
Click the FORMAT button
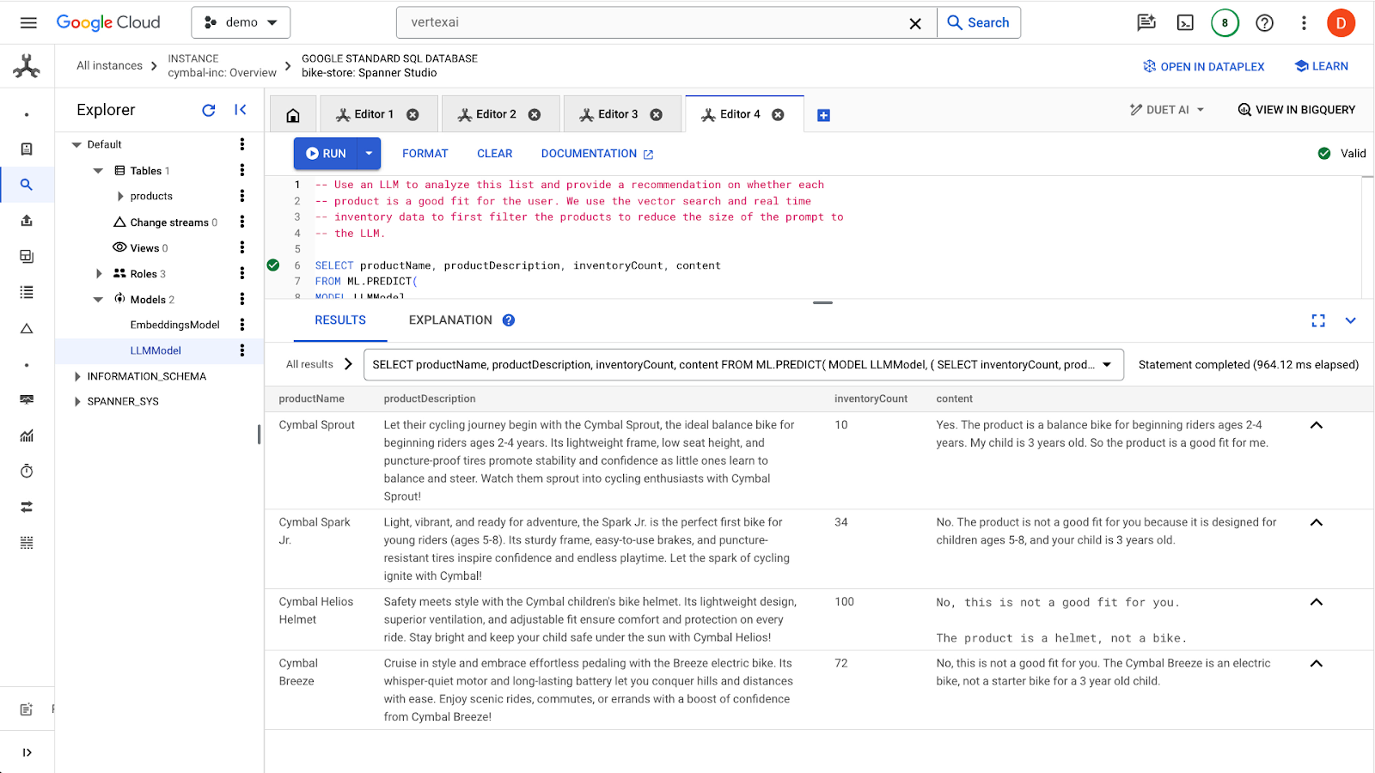tap(425, 154)
